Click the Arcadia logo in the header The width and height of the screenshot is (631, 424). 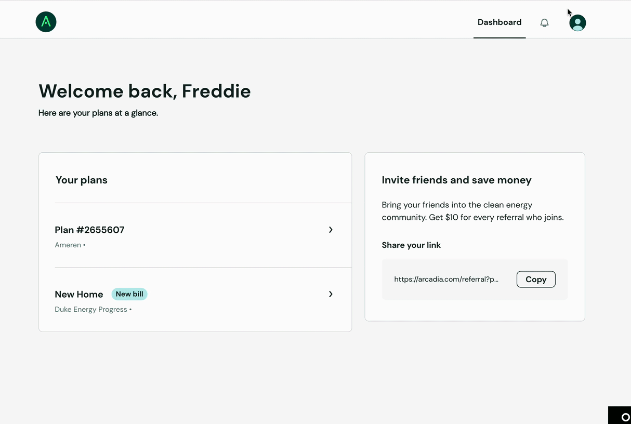click(x=46, y=22)
